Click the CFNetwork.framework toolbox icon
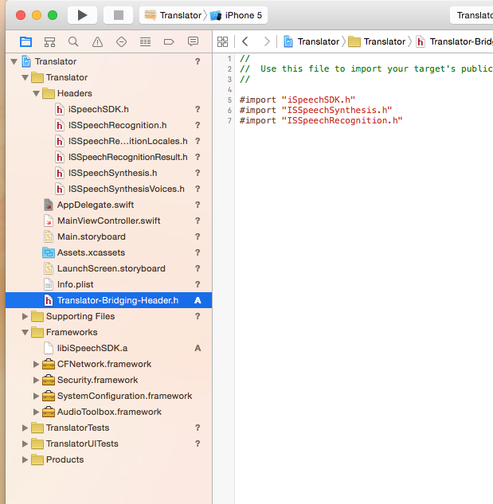Image resolution: width=493 pixels, height=504 pixels. click(x=49, y=364)
